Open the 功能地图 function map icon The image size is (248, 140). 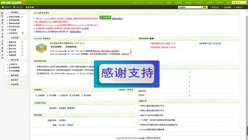tap(14, 7)
